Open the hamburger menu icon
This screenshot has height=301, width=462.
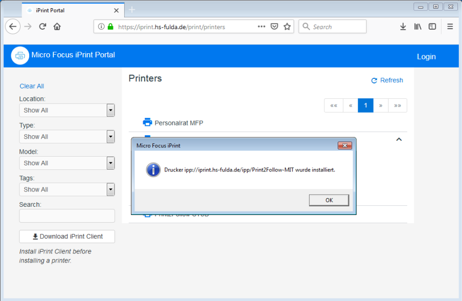tap(450, 26)
